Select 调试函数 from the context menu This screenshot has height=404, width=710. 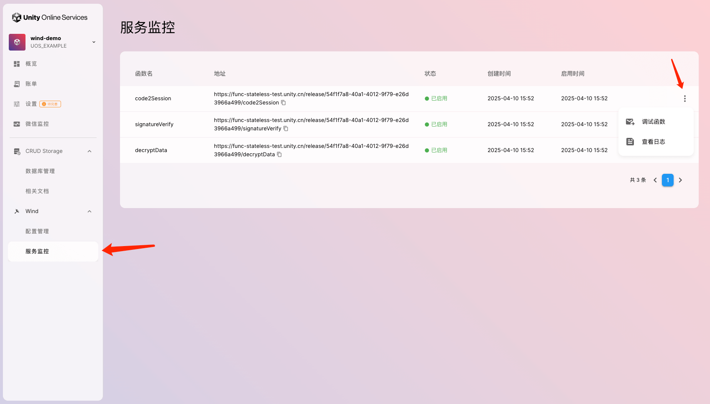pos(653,122)
